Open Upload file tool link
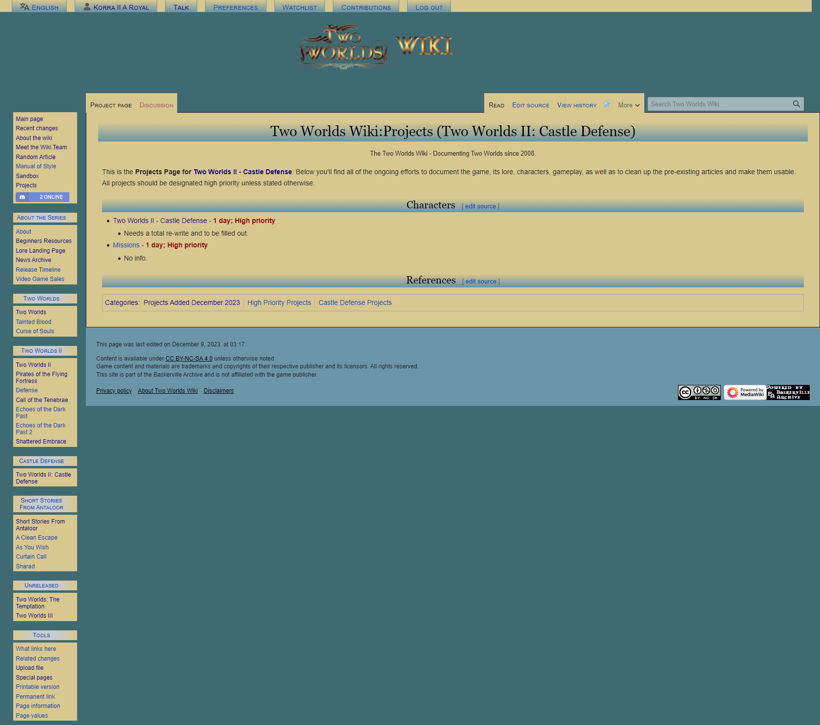Screen dimensions: 820x725 point(29,668)
